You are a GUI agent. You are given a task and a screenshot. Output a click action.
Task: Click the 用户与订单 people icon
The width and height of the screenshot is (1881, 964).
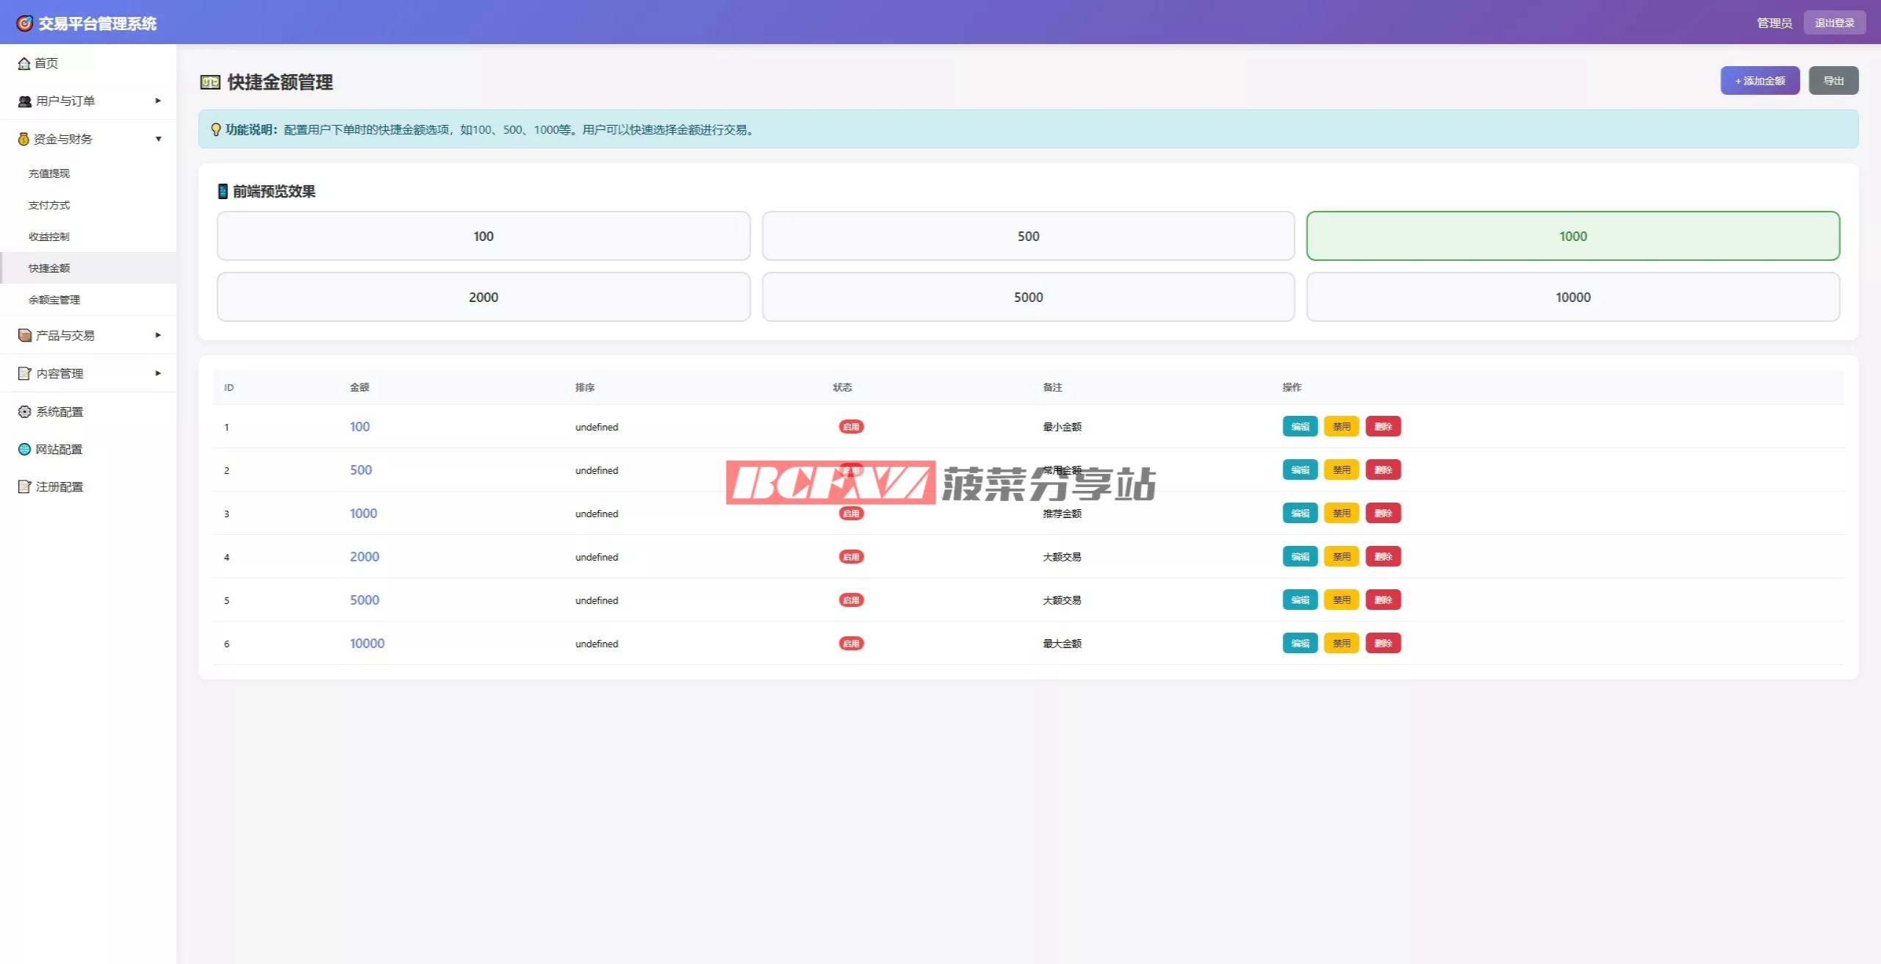[25, 101]
